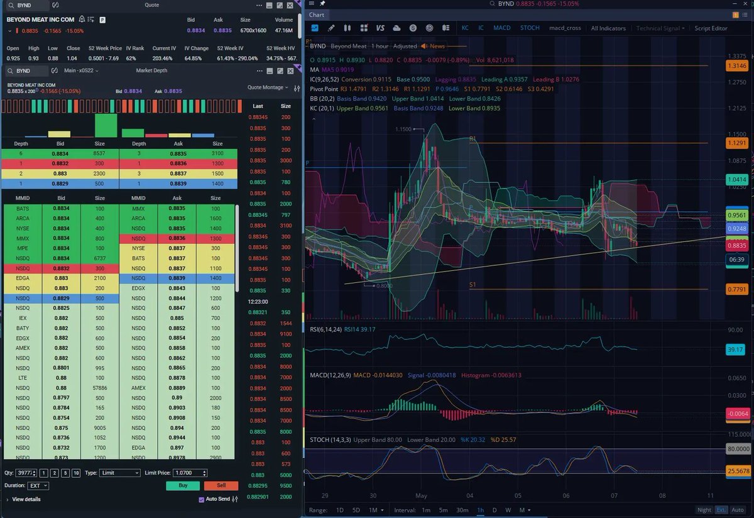Toggle the IC indicator
Viewport: 754px width, 518px height.
click(481, 28)
